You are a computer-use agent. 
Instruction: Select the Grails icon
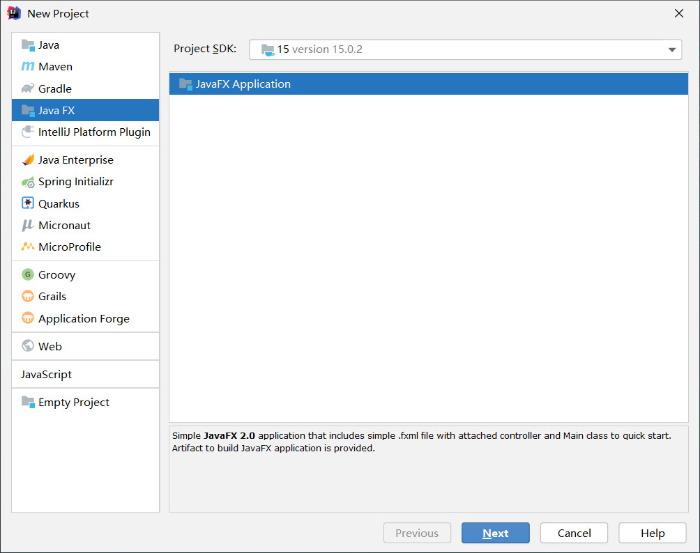[28, 296]
